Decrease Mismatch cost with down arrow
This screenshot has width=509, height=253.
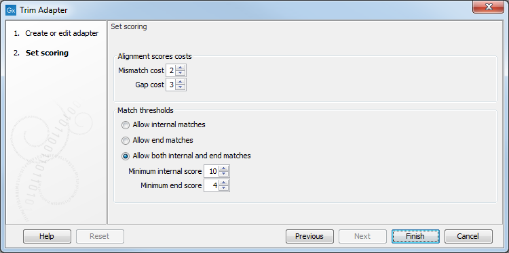[x=180, y=73]
